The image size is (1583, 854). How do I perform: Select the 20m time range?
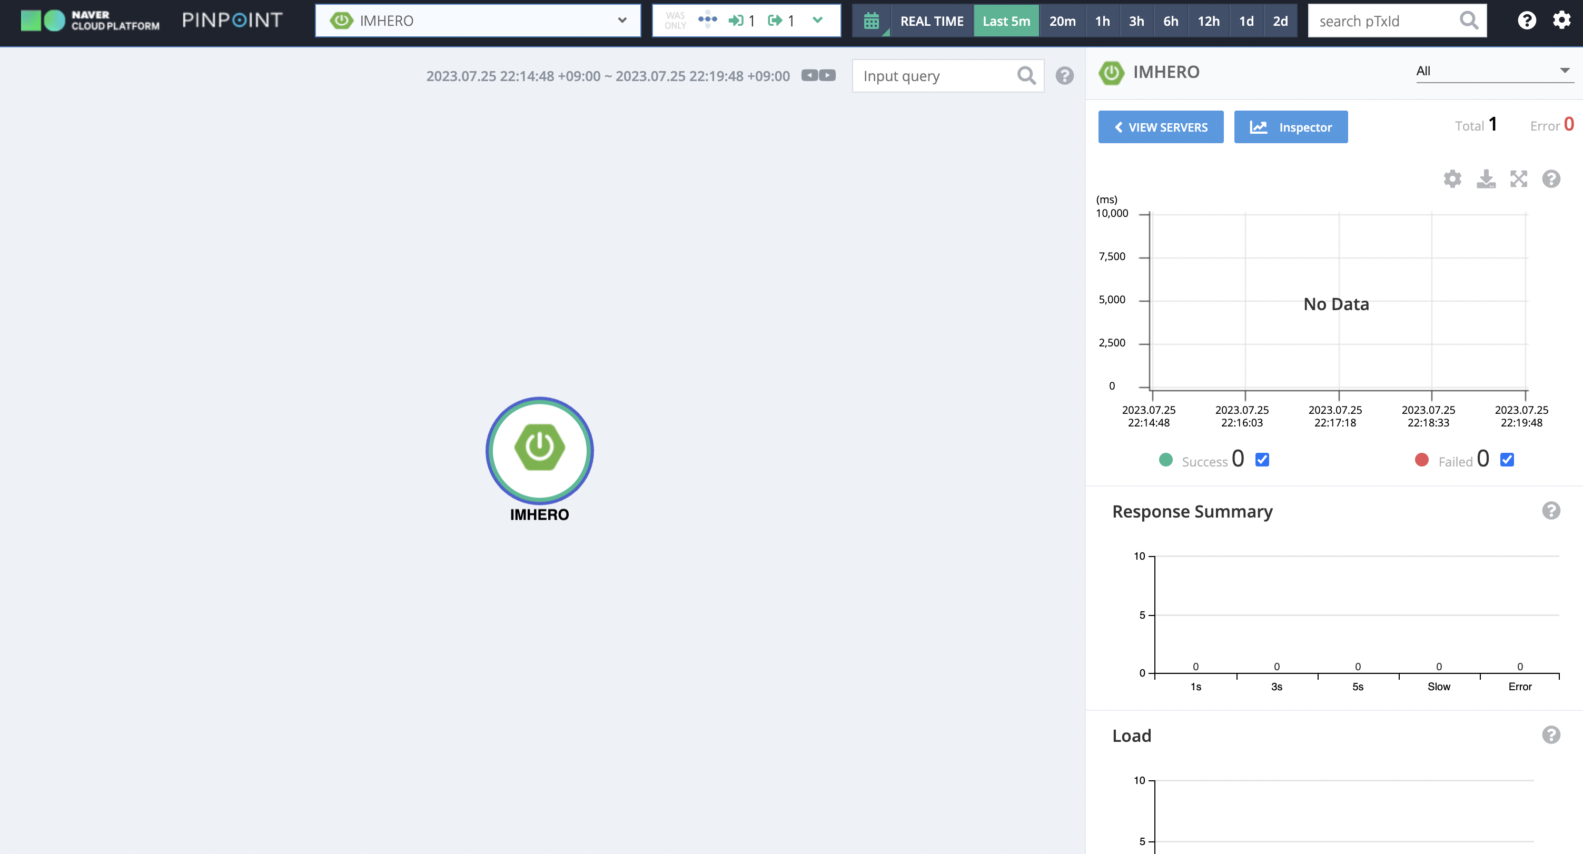pos(1062,21)
